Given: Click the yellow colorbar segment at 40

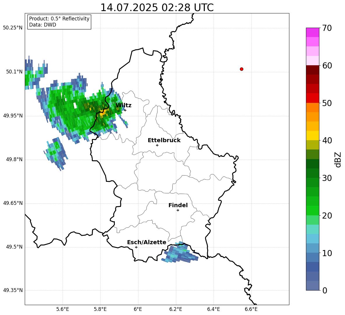Looking at the screenshot, I should (x=312, y=135).
